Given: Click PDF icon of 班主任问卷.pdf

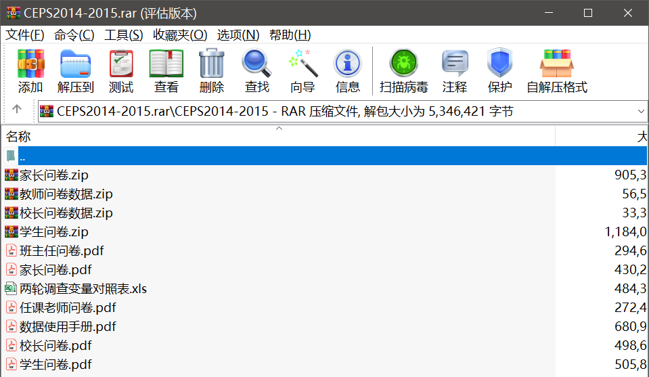Looking at the screenshot, I should point(12,251).
